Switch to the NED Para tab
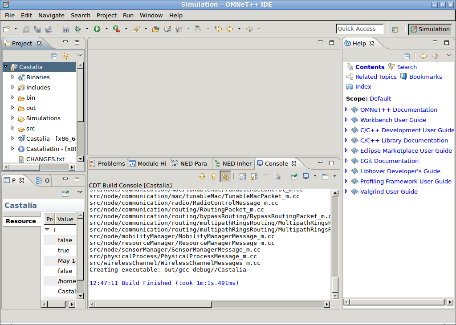This screenshot has width=456, height=325. [190, 163]
